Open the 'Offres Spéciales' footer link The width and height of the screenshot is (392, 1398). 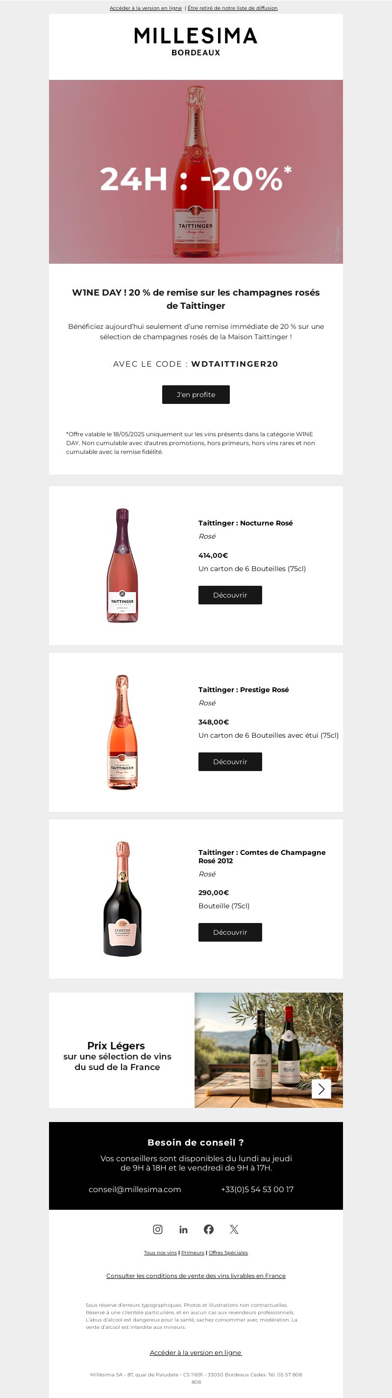tap(228, 1252)
